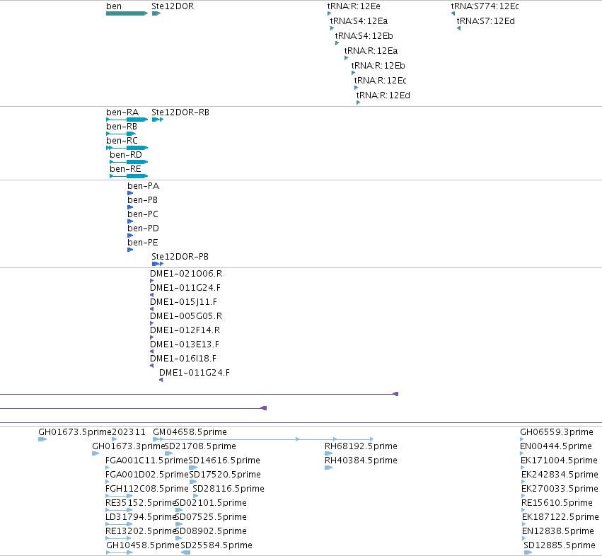Click the tRNA:R:12Ea label

click(371, 51)
